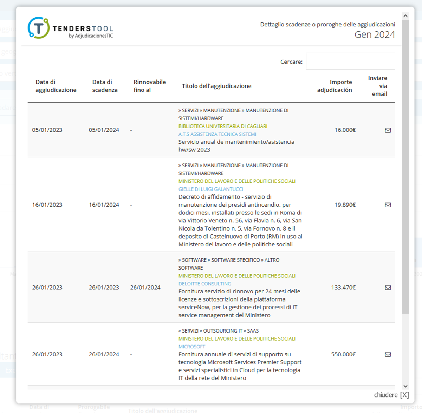Open Ministero del Lavoro link in Microsoft row
Screen dimensions: 422x413
coord(237,339)
